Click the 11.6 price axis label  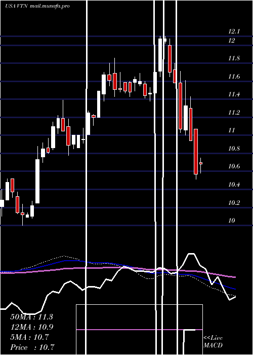(234, 77)
